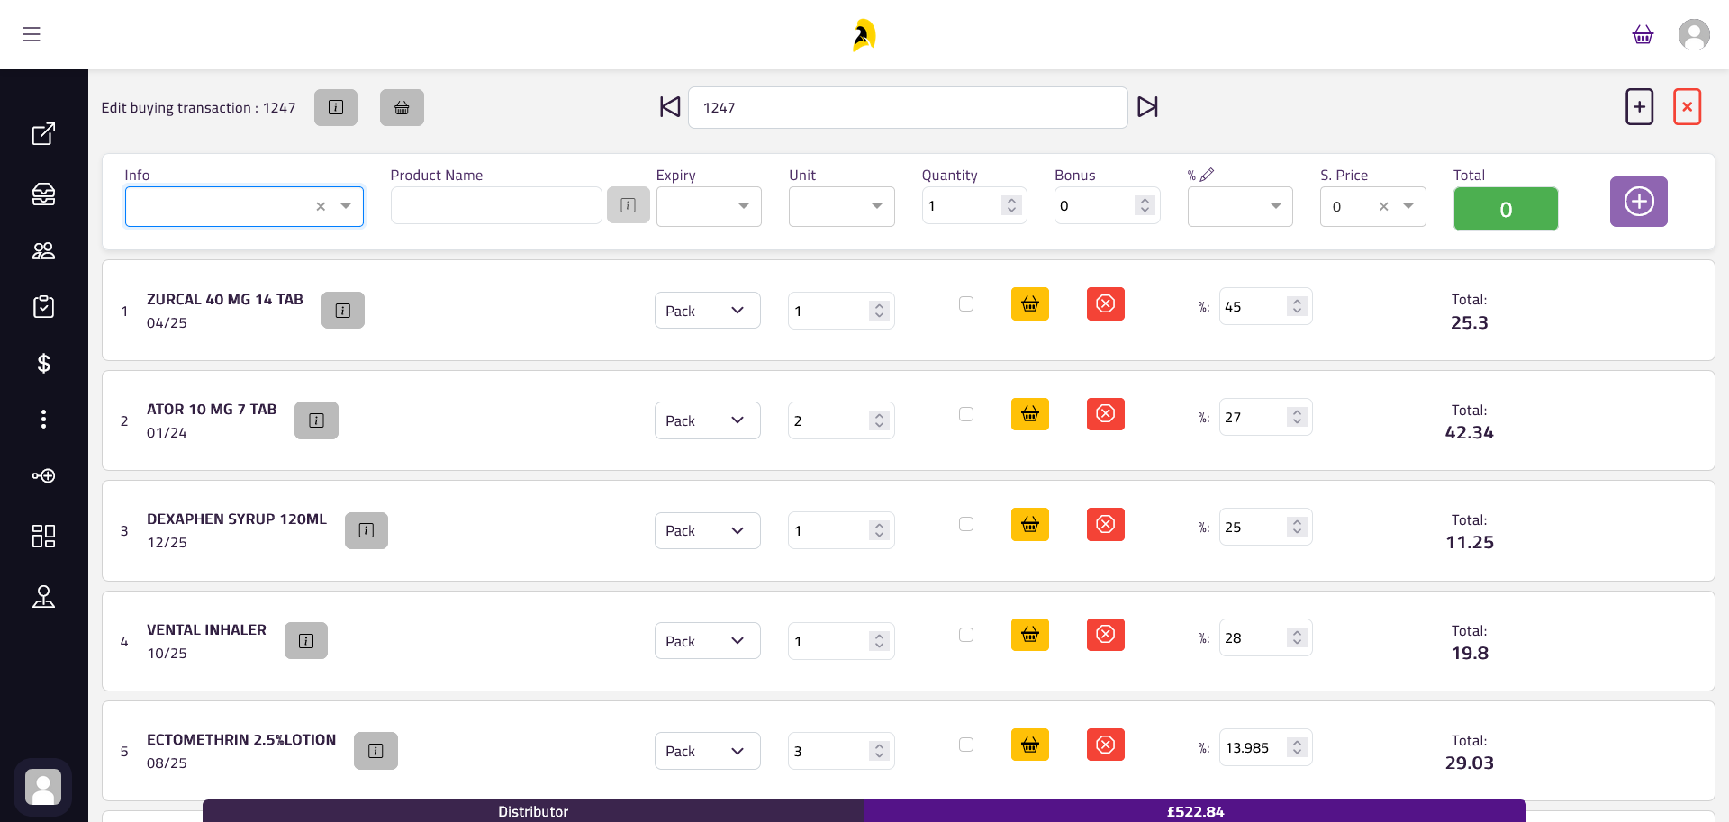1729x822 pixels.
Task: Toggle checkbox in DEXAPHEN SYRUP row
Action: click(966, 524)
